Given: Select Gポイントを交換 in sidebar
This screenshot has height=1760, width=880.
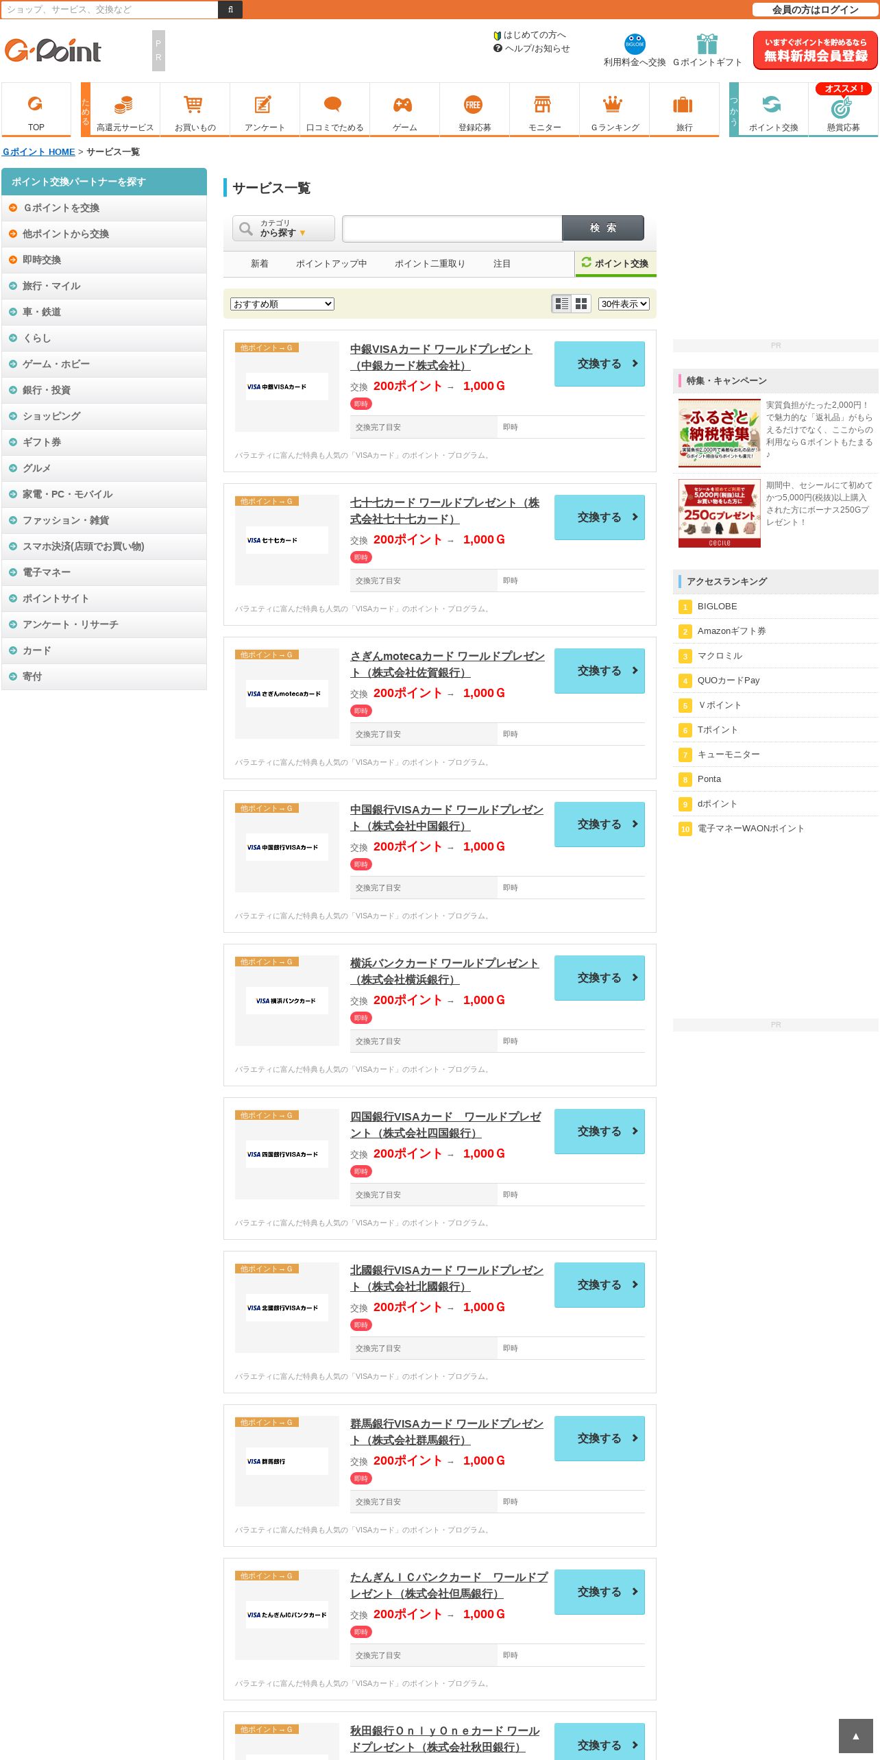Looking at the screenshot, I should (104, 208).
